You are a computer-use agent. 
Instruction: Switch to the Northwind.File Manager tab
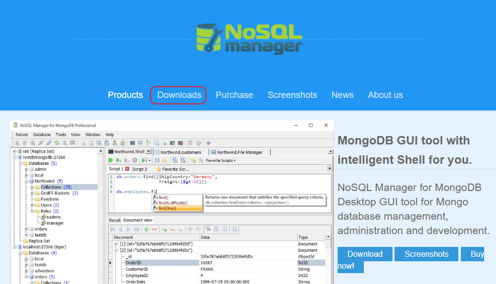pyautogui.click(x=240, y=152)
